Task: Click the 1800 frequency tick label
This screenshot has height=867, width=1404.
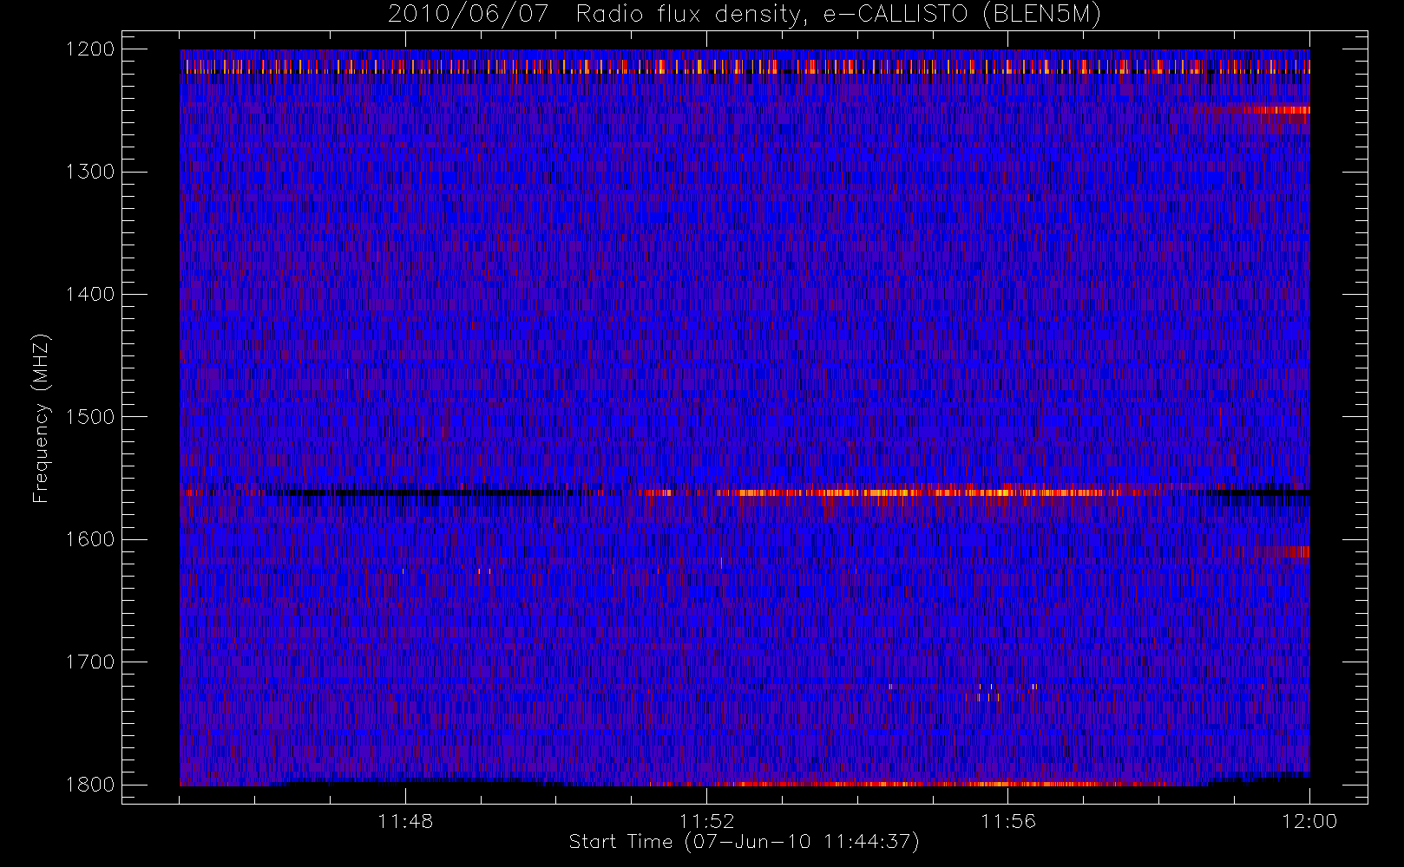Action: click(x=90, y=784)
